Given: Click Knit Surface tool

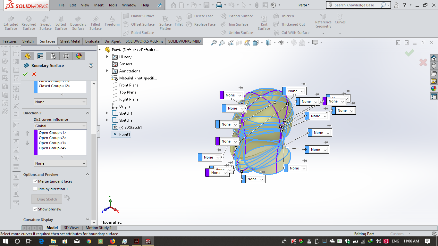Looking at the screenshot, I should click(264, 23).
